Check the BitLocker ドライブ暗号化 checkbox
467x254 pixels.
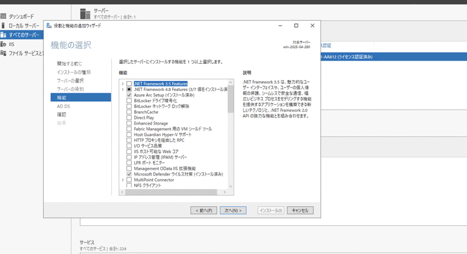coord(129,101)
